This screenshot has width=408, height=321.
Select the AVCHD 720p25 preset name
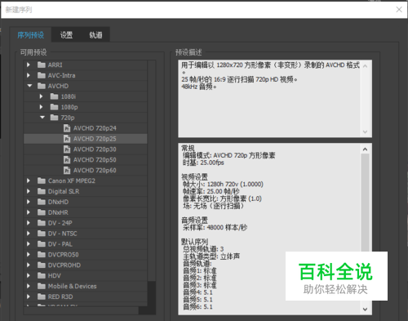[95, 139]
